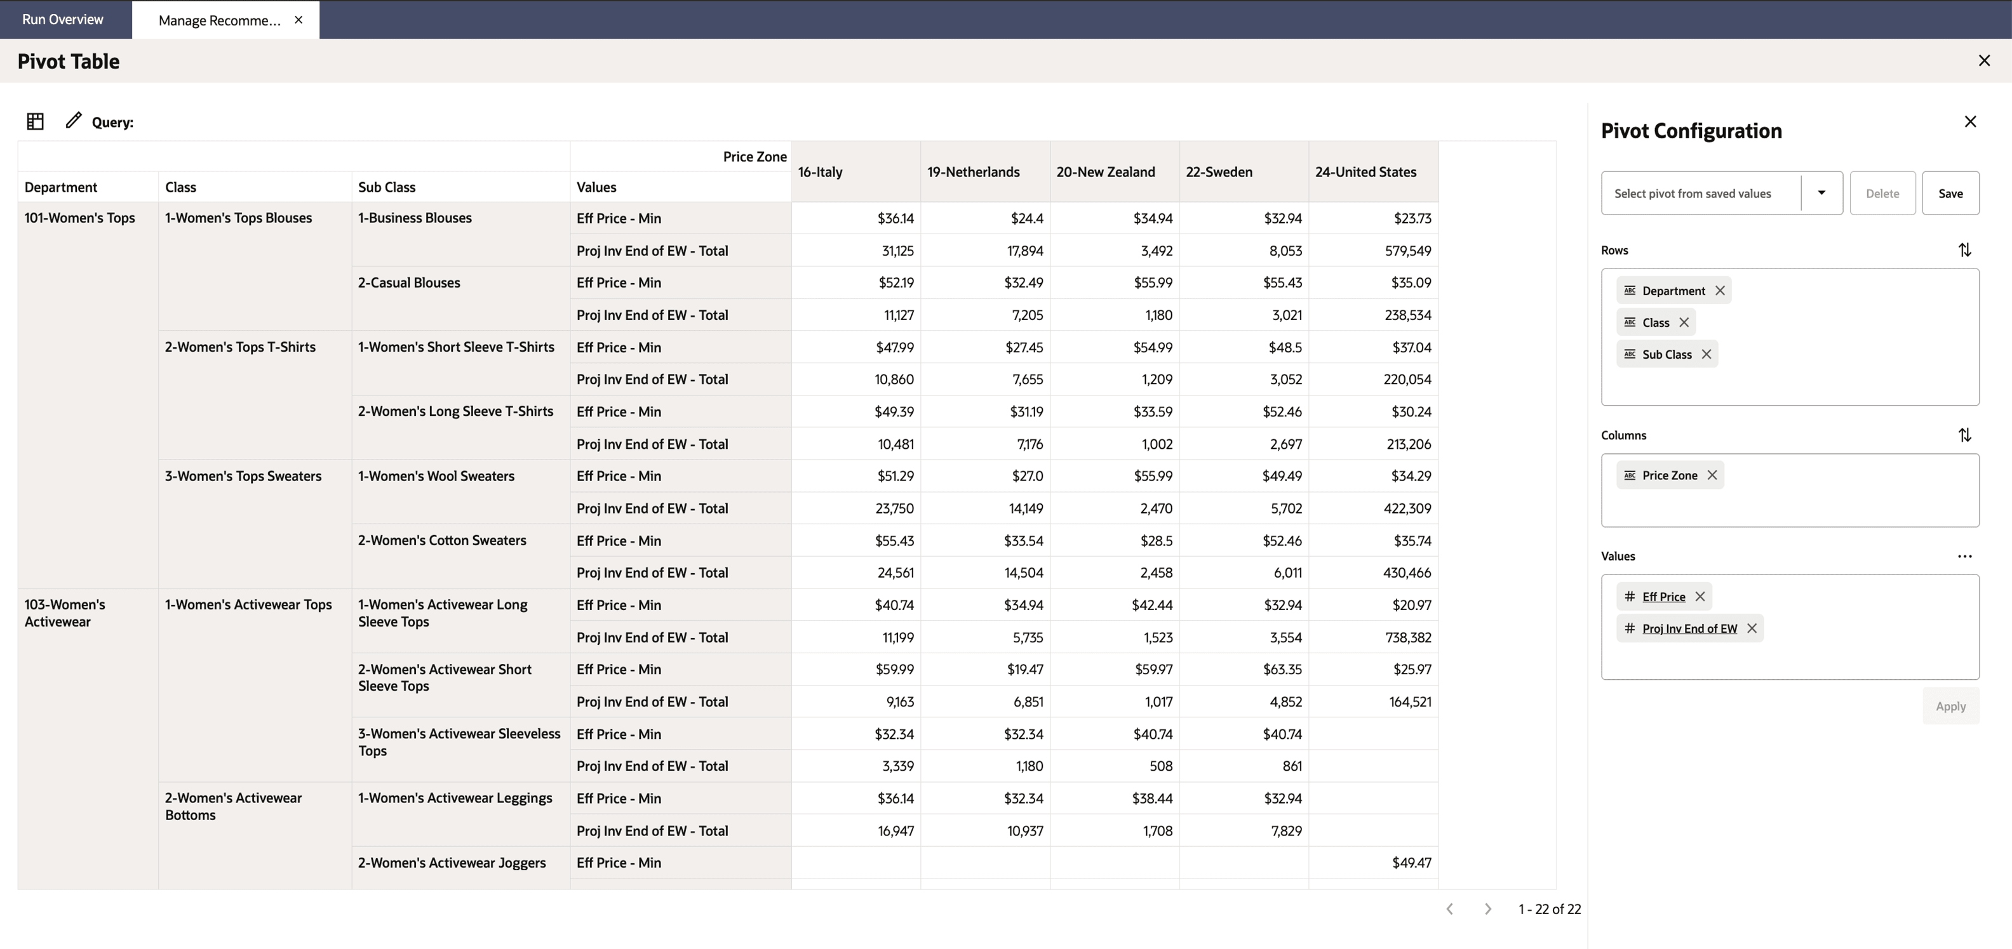Go to the next page of results

tap(1487, 908)
